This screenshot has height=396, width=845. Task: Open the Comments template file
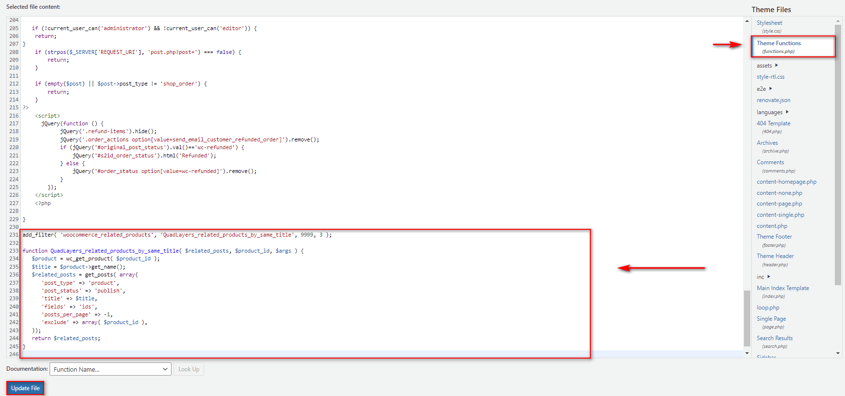(770, 162)
